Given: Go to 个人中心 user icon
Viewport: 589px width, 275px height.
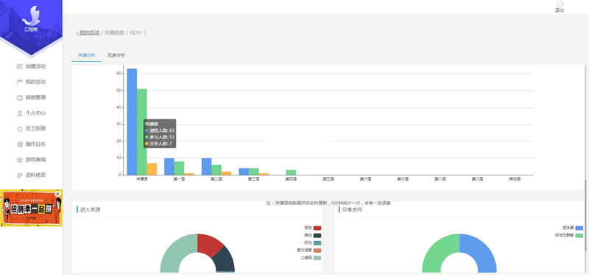Looking at the screenshot, I should coord(20,114).
